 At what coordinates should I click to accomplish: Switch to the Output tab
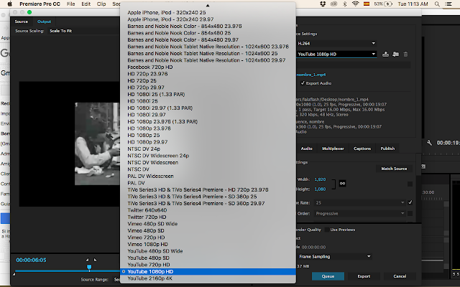[x=44, y=22]
